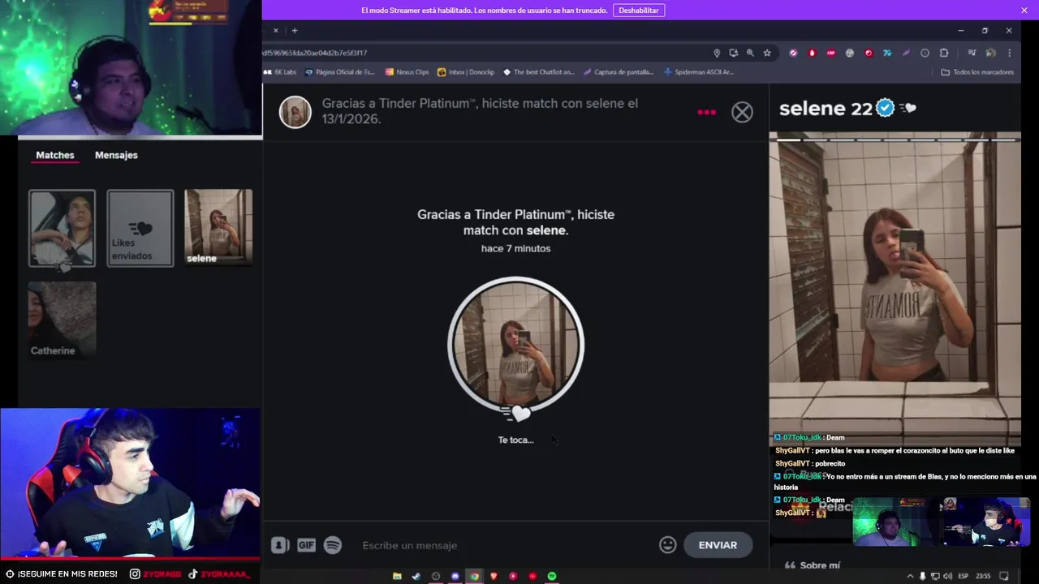The width and height of the screenshot is (1039, 584).
Task: Open the taskbar notification center icon
Action: coord(1004,576)
